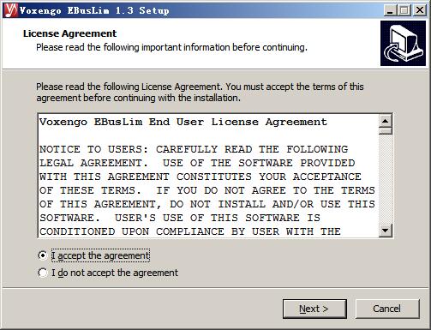Select the 'I do not accept the agreement' radio button

pos(43,273)
